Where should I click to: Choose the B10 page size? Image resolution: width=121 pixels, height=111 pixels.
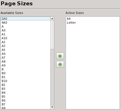[x=25, y=81]
